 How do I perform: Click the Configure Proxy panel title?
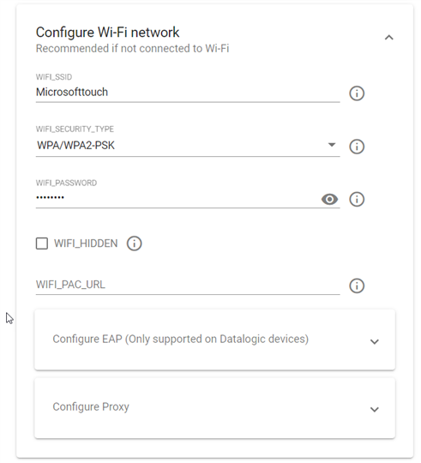(x=91, y=407)
